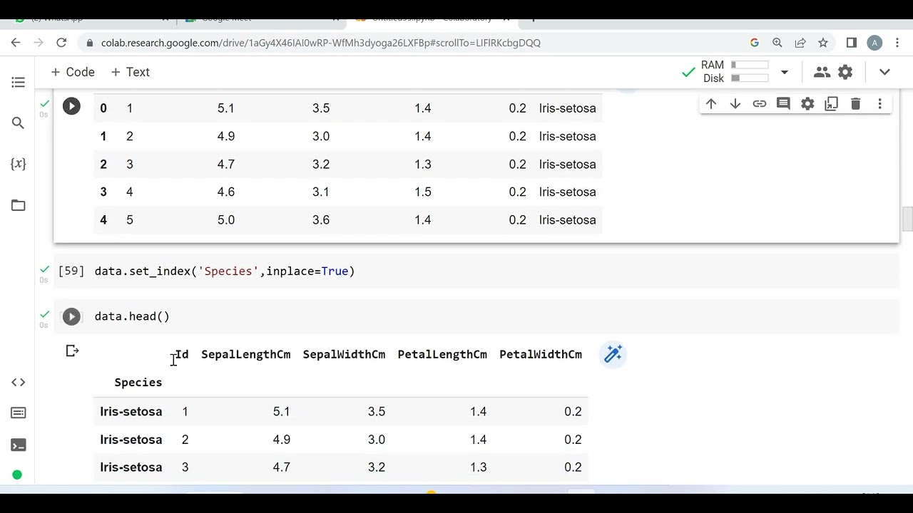Click the Id column header
913x513 pixels.
[x=182, y=354]
